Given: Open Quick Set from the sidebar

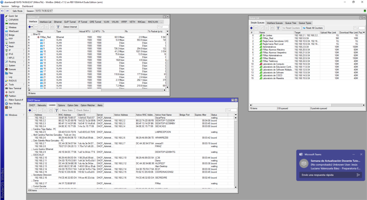Looking at the screenshot, I should [x=13, y=16].
